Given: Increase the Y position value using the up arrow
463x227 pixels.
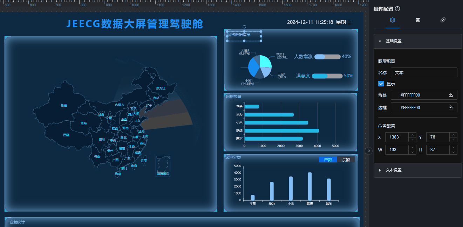Looking at the screenshot, I should (x=454, y=135).
